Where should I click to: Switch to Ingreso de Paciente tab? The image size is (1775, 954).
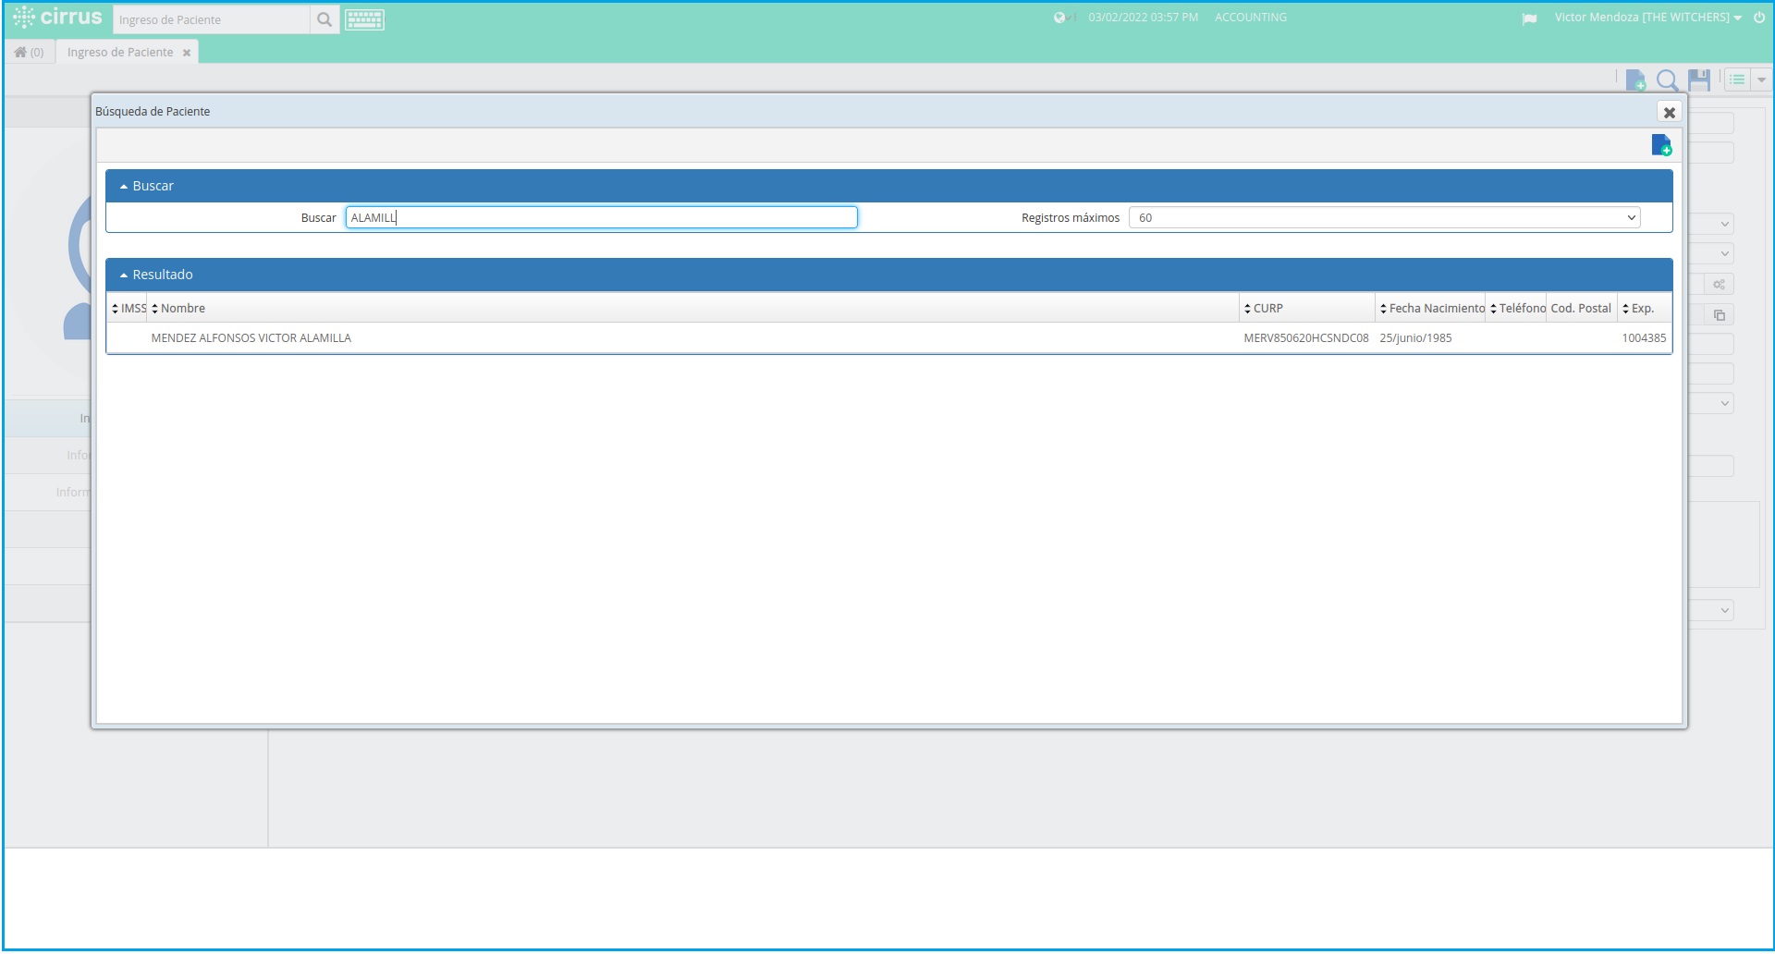click(120, 53)
